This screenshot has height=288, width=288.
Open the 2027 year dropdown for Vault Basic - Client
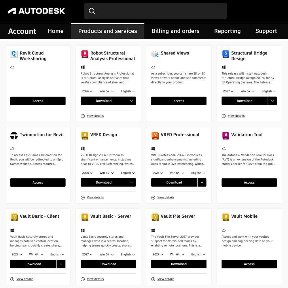tap(17, 254)
